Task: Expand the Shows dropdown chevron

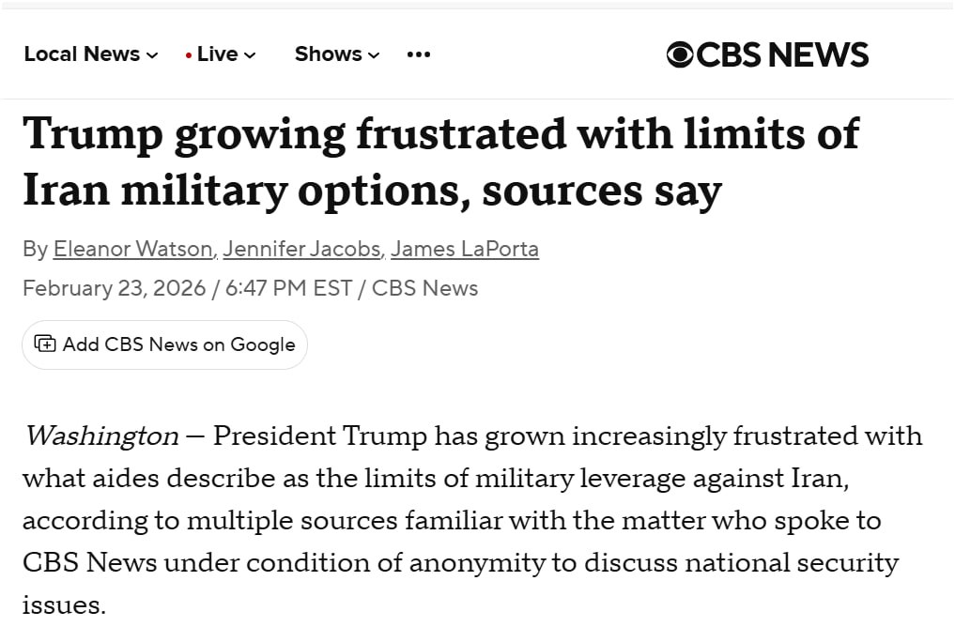Action: click(x=374, y=55)
